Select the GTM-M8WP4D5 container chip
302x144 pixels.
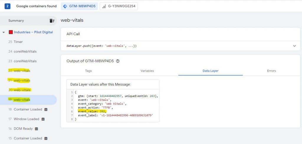tap(79, 6)
